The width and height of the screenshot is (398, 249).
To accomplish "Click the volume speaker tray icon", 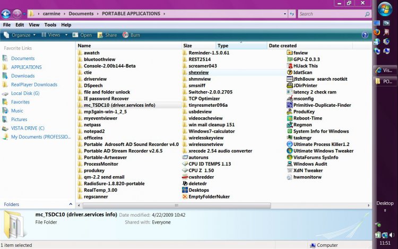I will tap(392, 235).
